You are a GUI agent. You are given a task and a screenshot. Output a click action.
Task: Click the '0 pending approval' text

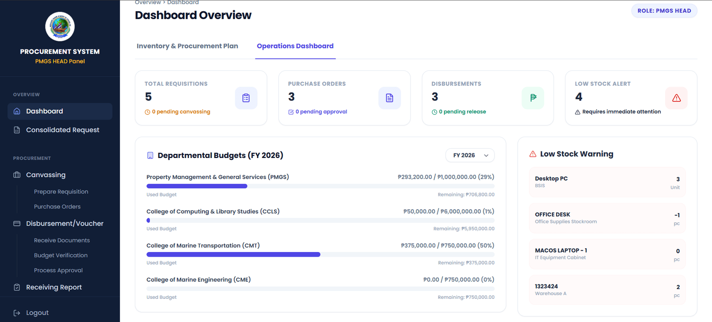coord(321,112)
